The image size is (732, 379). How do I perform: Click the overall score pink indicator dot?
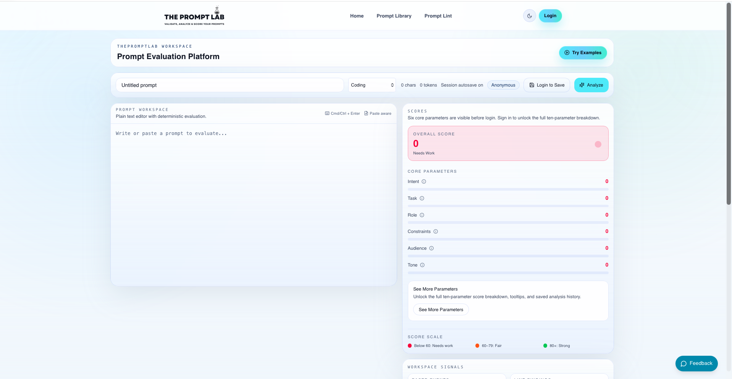(598, 144)
